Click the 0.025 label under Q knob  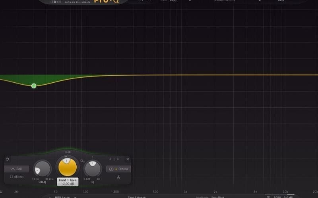point(87,179)
